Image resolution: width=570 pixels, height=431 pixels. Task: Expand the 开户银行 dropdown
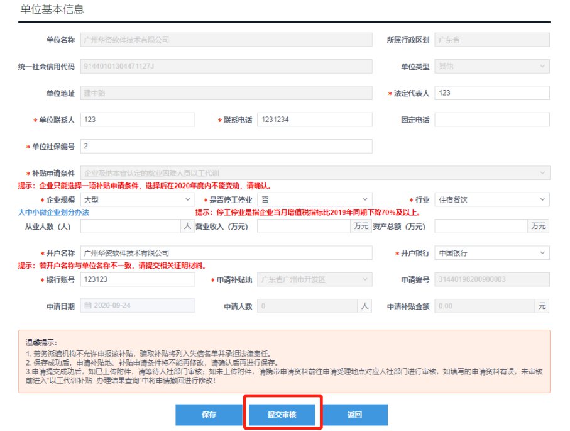pyautogui.click(x=491, y=253)
